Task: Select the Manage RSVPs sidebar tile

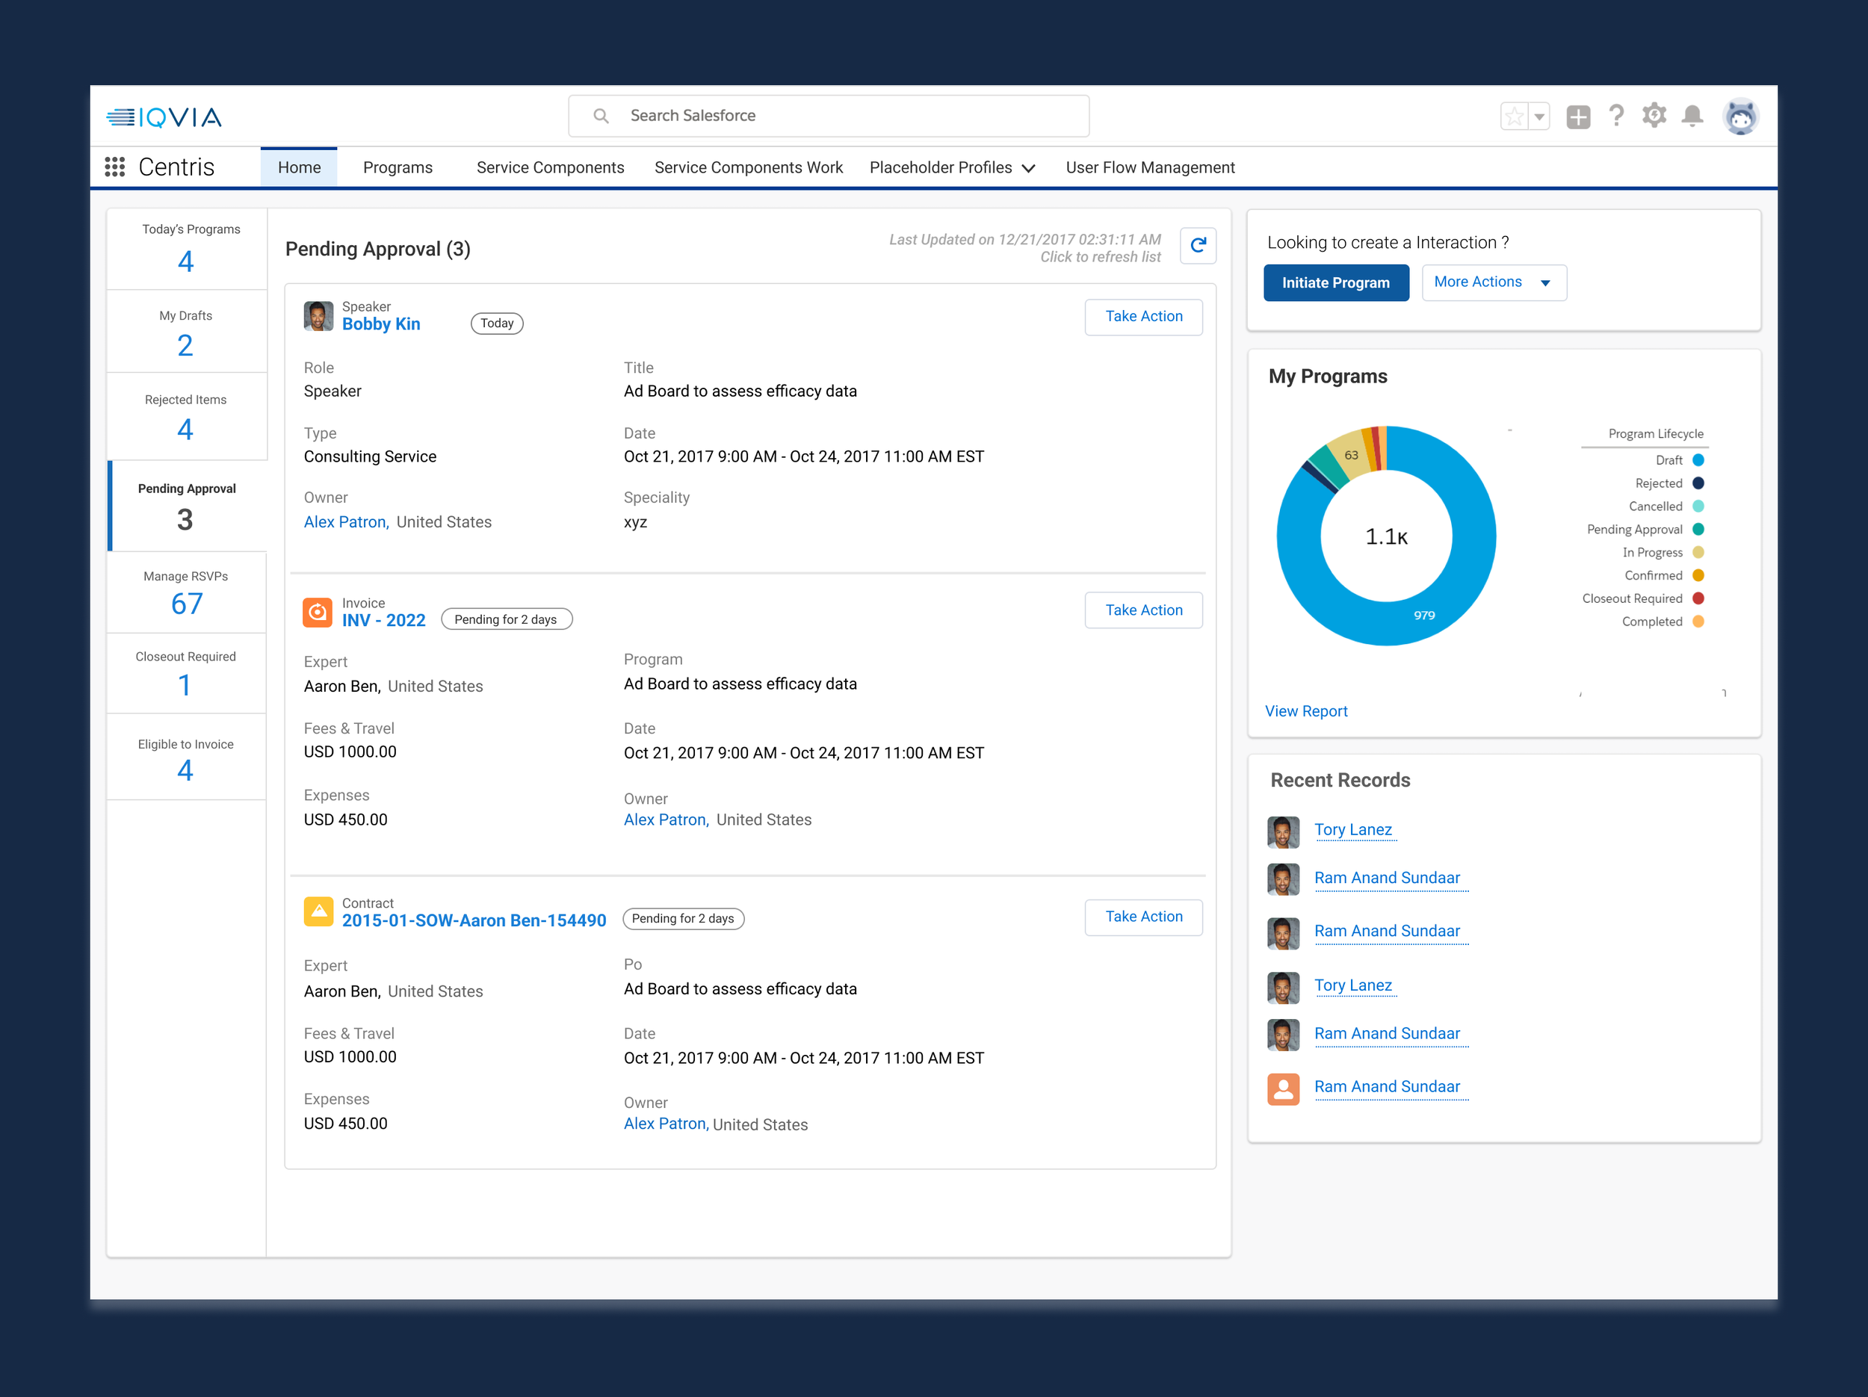Action: pyautogui.click(x=187, y=592)
